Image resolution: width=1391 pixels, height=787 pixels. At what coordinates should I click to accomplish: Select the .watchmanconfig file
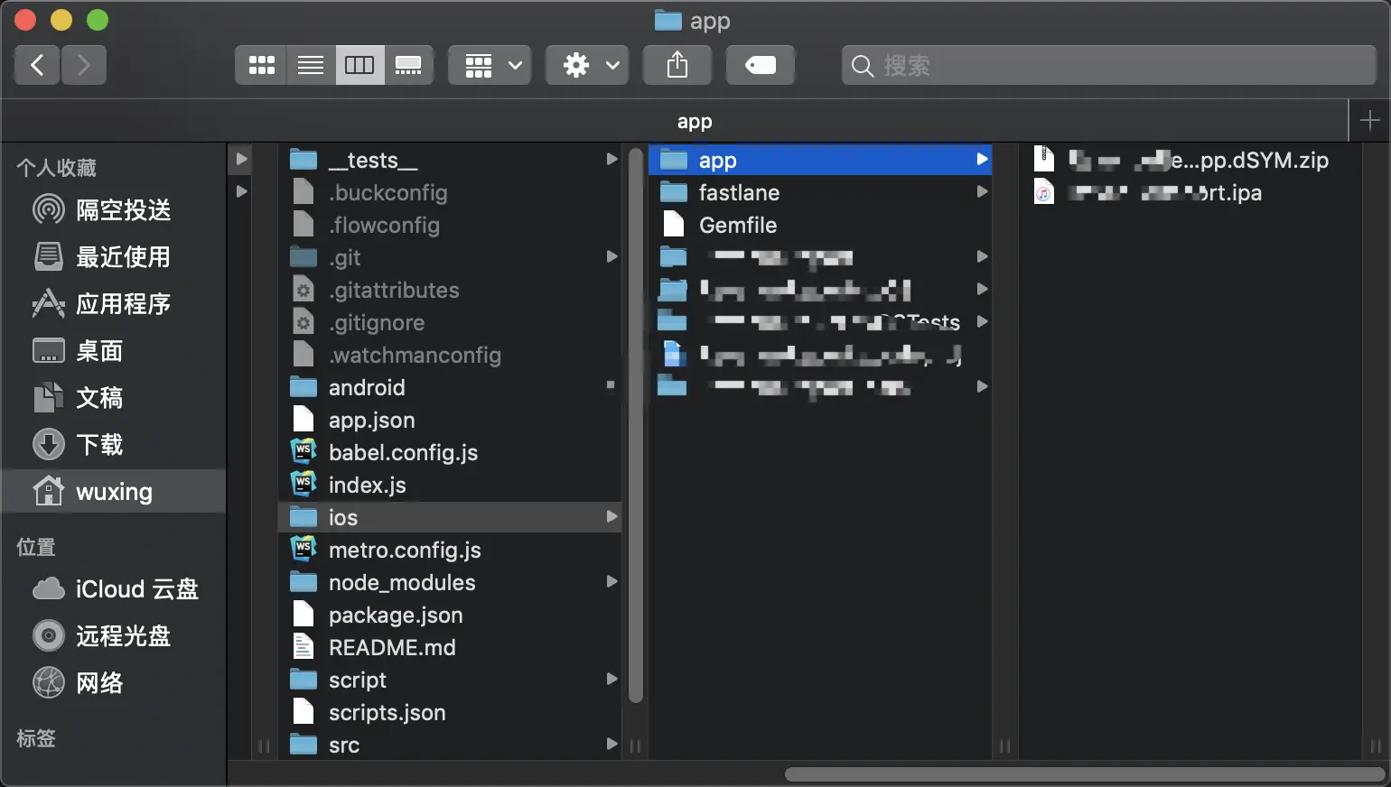click(x=450, y=355)
